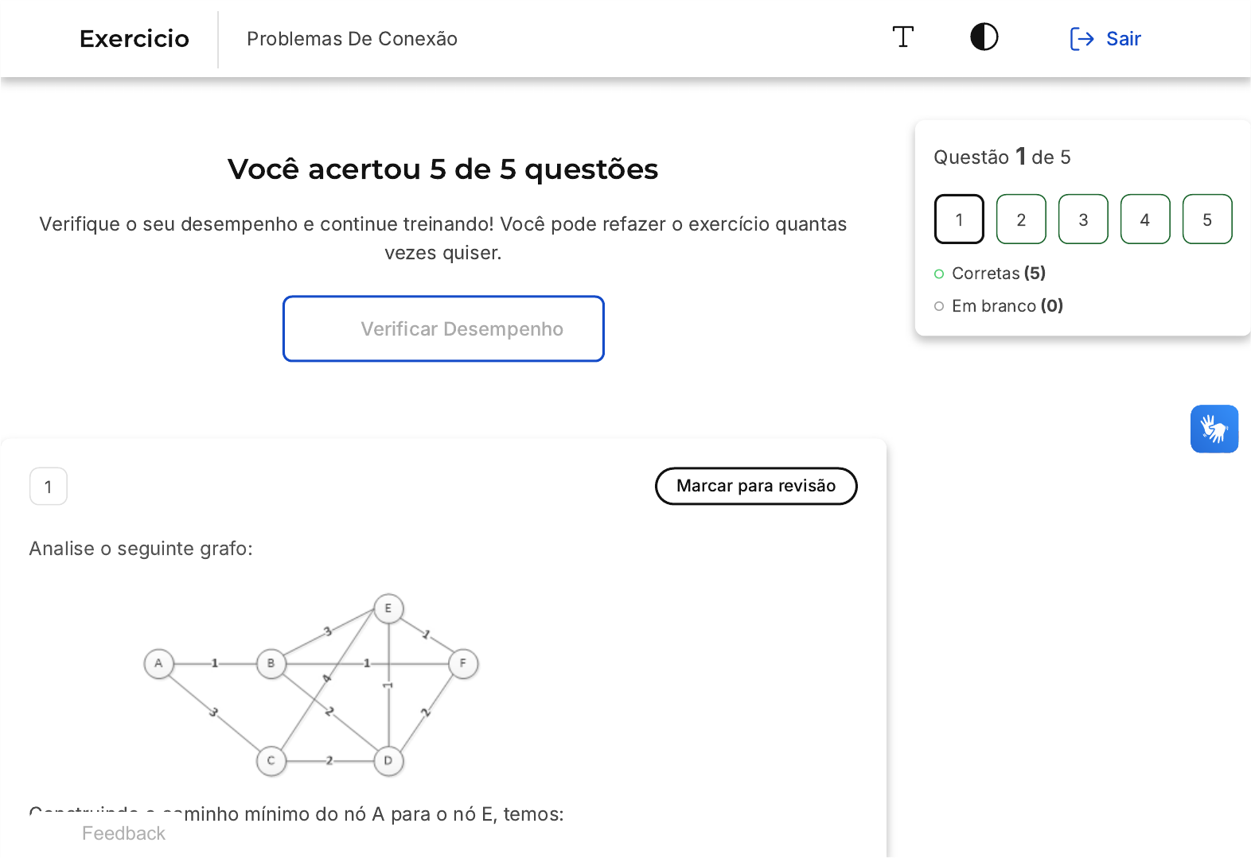1251x858 pixels.
Task: Click the Verificar Desempenho button
Action: click(443, 329)
